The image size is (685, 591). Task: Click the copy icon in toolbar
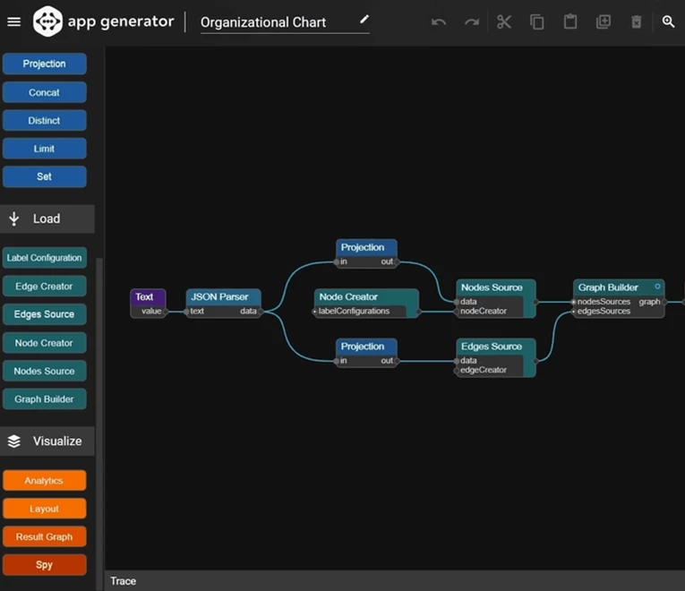(537, 21)
